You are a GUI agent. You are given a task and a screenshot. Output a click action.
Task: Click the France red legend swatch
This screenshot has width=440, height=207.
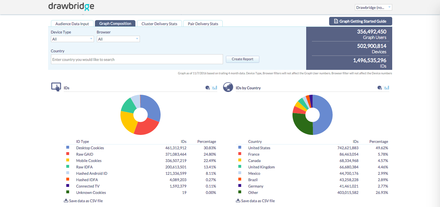pos(240,154)
